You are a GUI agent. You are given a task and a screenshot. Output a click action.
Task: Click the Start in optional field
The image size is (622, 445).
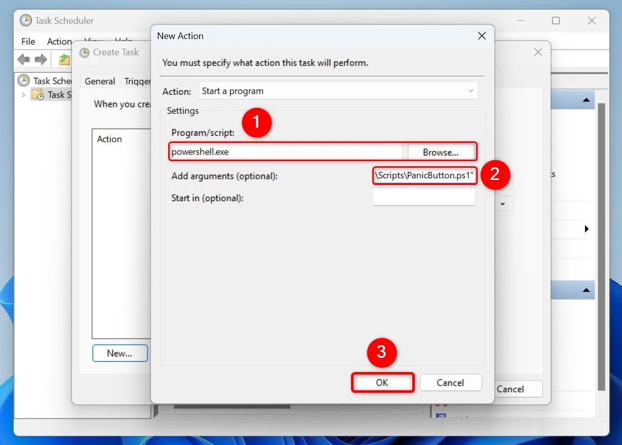tap(424, 198)
